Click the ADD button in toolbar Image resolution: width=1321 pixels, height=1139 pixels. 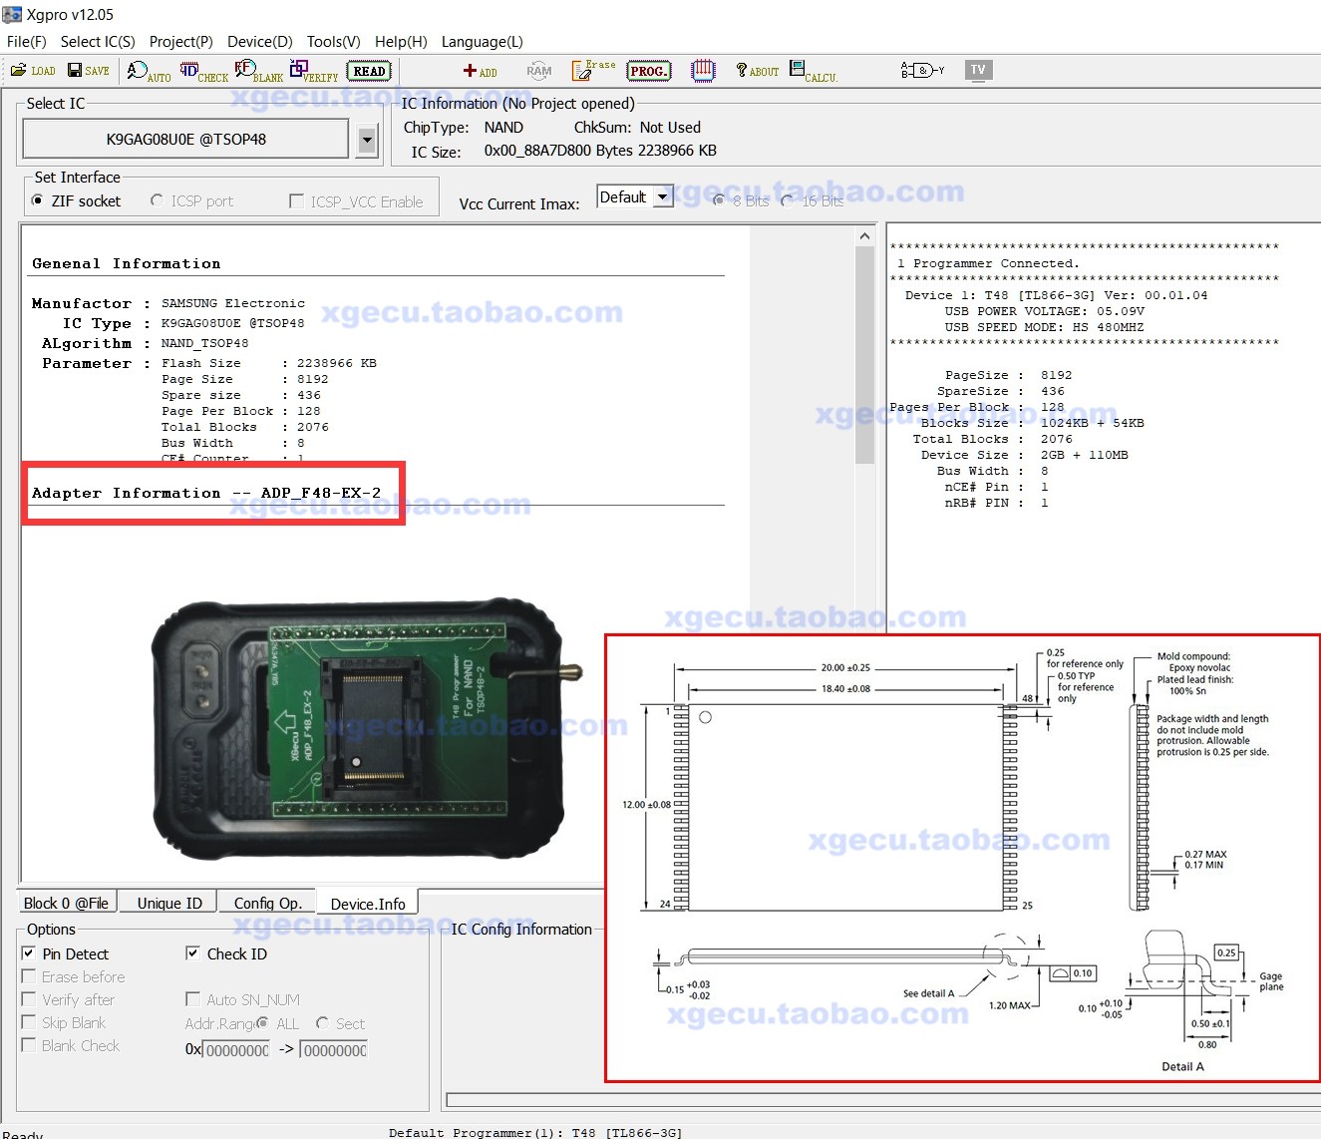(480, 71)
